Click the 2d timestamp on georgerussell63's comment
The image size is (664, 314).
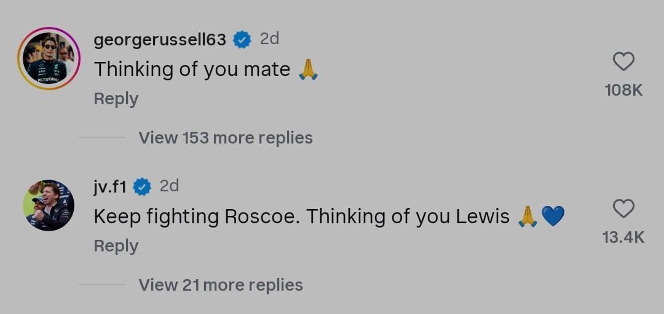[x=269, y=39]
